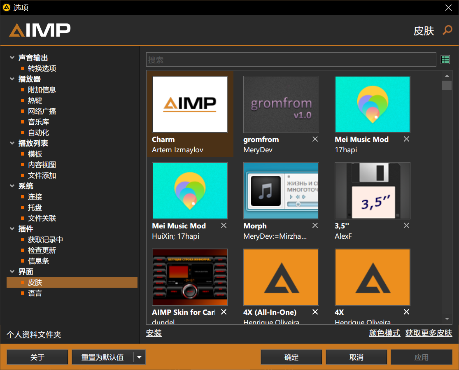Open the 音乐库 settings page

click(x=38, y=122)
